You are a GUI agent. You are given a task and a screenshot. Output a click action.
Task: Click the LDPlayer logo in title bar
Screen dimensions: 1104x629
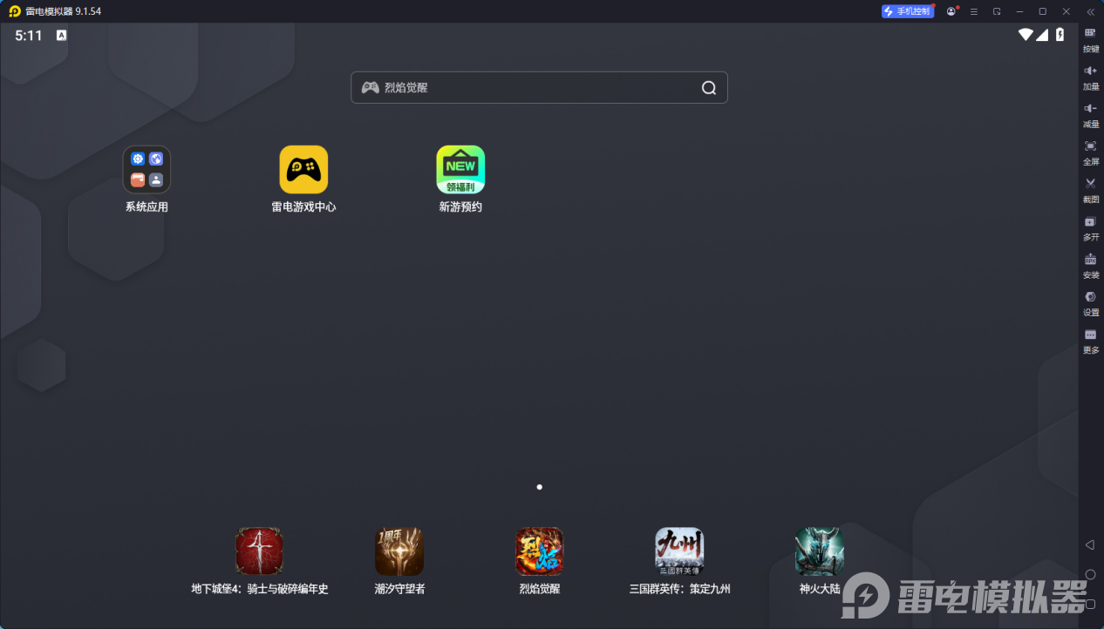14,11
